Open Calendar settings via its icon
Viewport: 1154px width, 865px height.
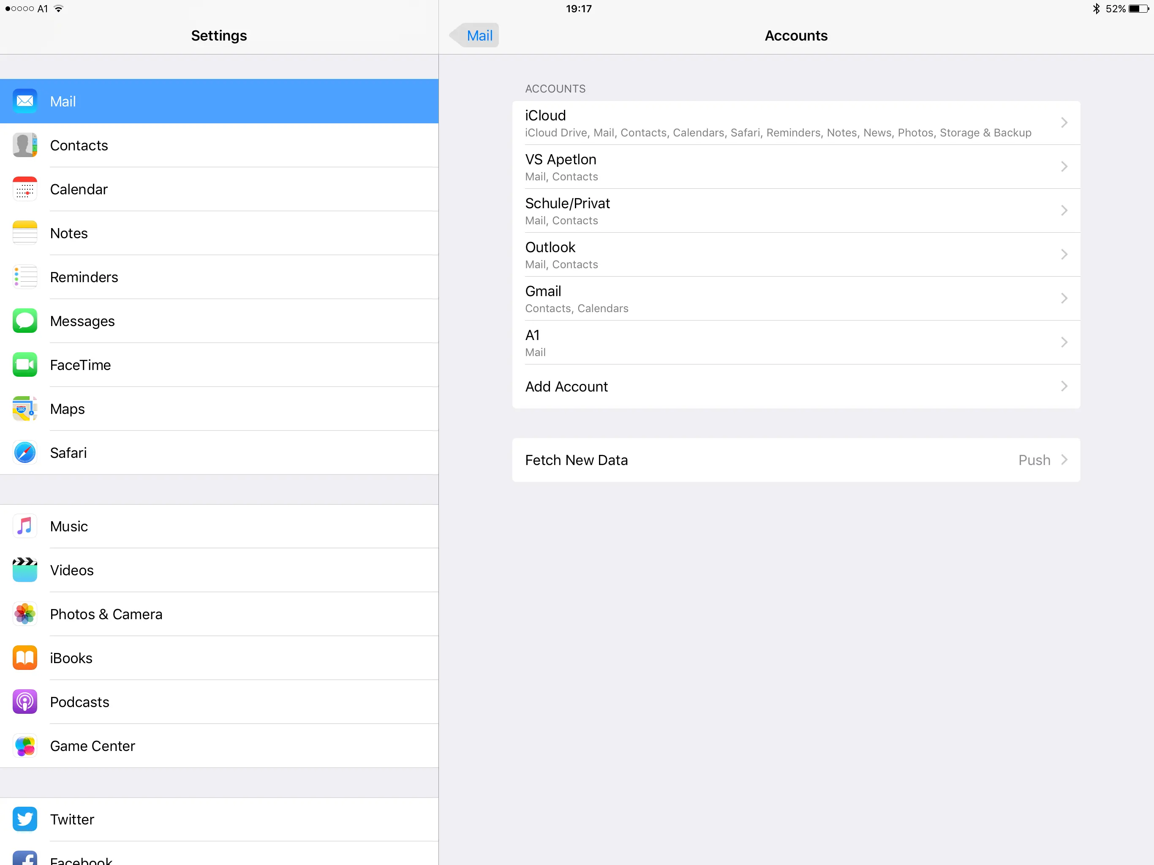(x=24, y=189)
